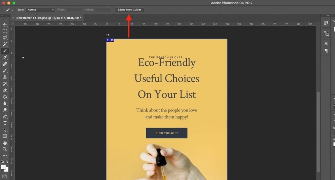Select the Clone Stamp tool
335x180 pixels.
click(x=5, y=77)
